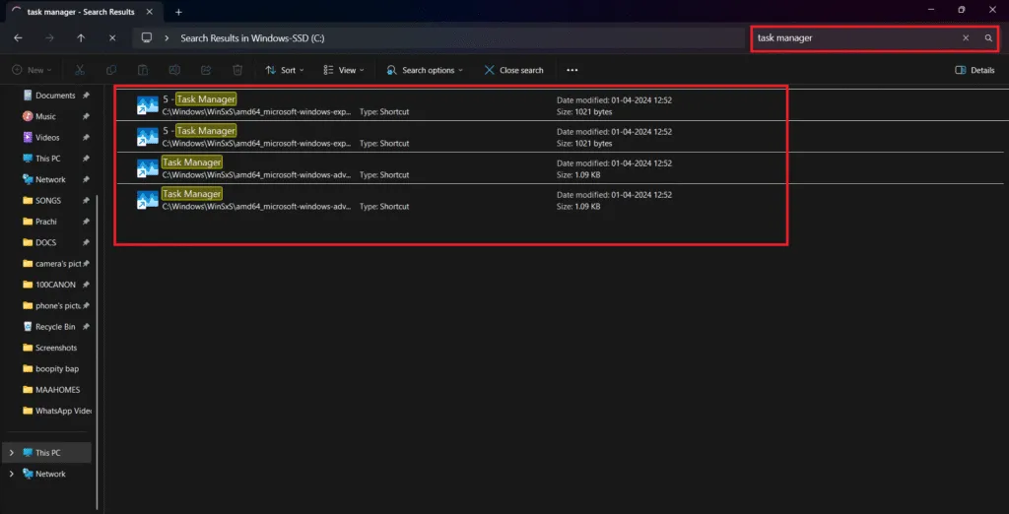
Task: Clear the search box with its X icon
Action: point(966,37)
